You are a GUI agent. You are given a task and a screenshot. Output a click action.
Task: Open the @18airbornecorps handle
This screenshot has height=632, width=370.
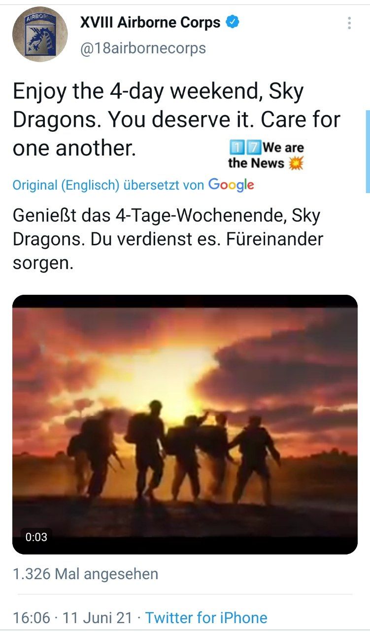coord(143,48)
